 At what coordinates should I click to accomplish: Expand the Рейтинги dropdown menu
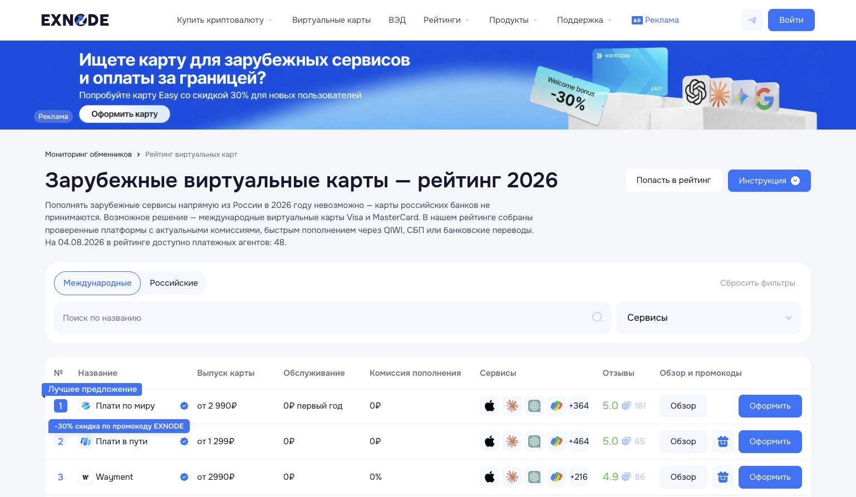446,20
